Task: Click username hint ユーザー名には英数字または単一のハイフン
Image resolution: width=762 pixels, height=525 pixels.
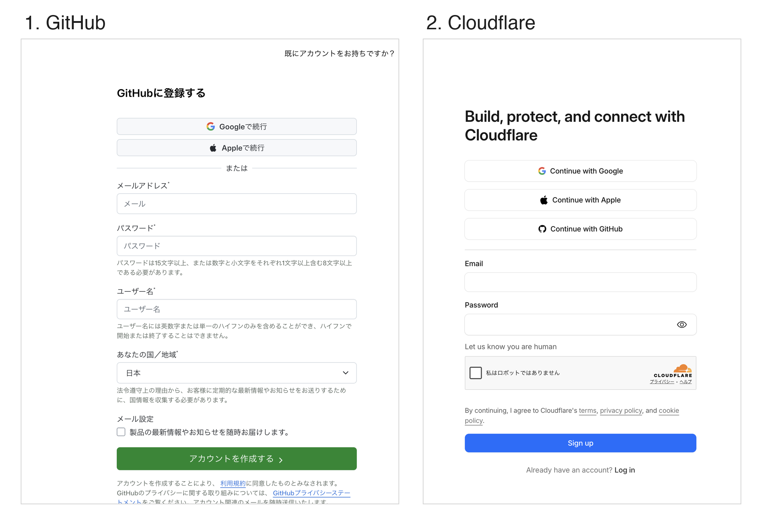Action: (234, 331)
